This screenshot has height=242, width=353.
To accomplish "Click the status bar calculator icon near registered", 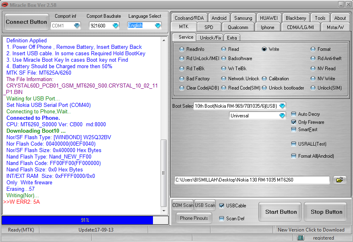I will pyautogui.click(x=301, y=238).
